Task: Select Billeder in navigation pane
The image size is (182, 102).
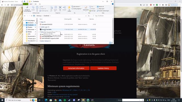Action: pos(30,32)
